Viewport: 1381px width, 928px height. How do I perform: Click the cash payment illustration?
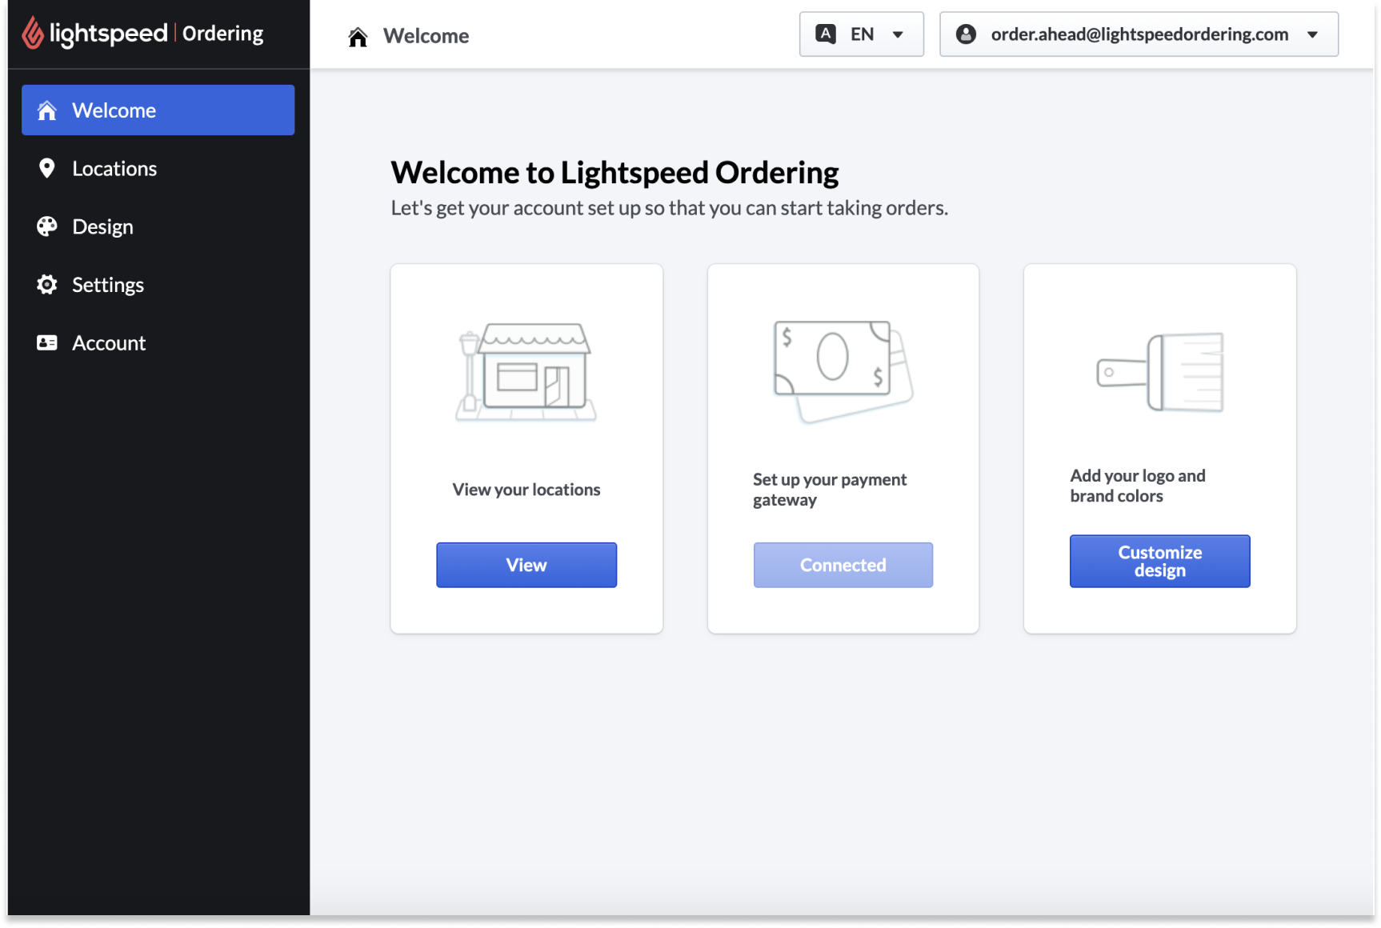click(x=843, y=371)
